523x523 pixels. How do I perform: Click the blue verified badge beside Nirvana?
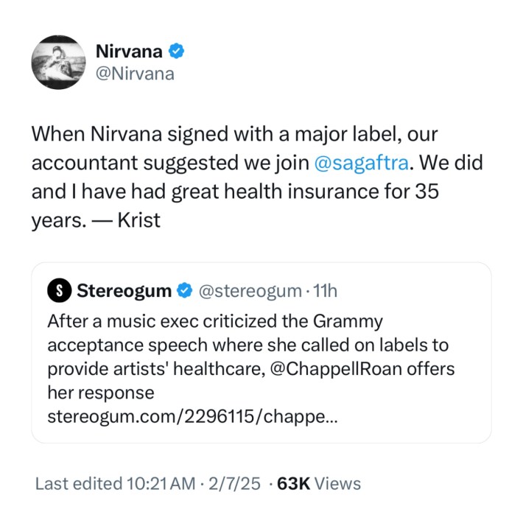[177, 51]
